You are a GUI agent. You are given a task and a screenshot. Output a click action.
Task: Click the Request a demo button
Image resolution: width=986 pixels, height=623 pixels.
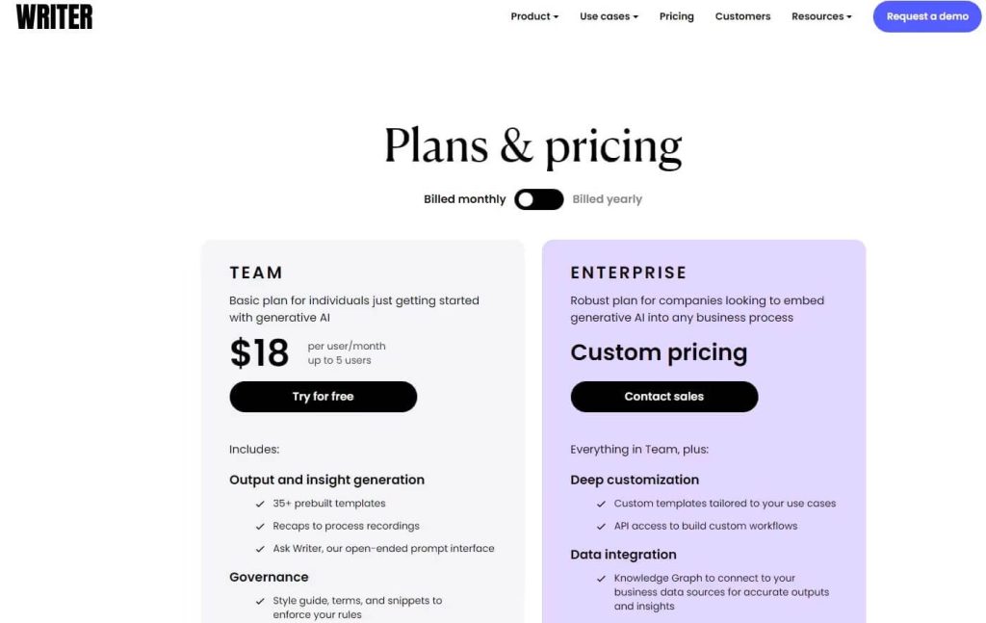[x=926, y=16]
